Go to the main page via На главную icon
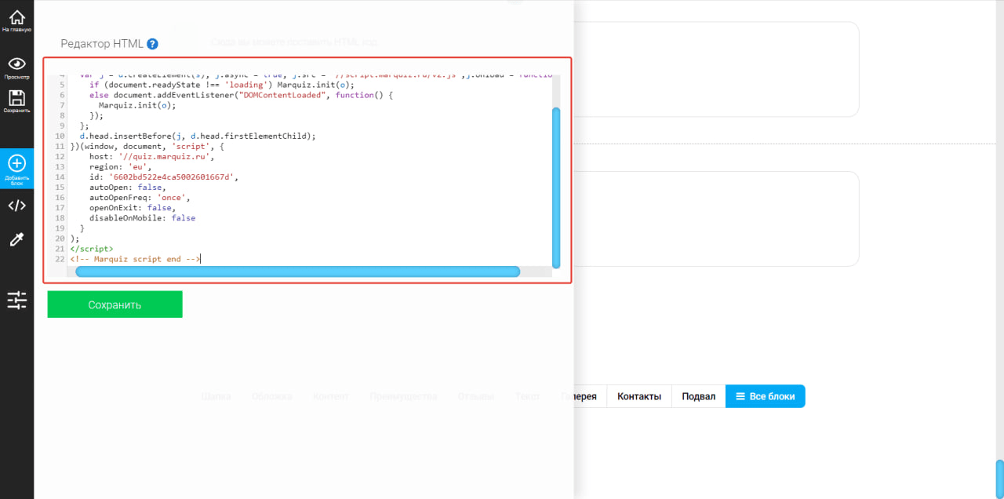Screen dimensions: 1004x499 coord(16,20)
